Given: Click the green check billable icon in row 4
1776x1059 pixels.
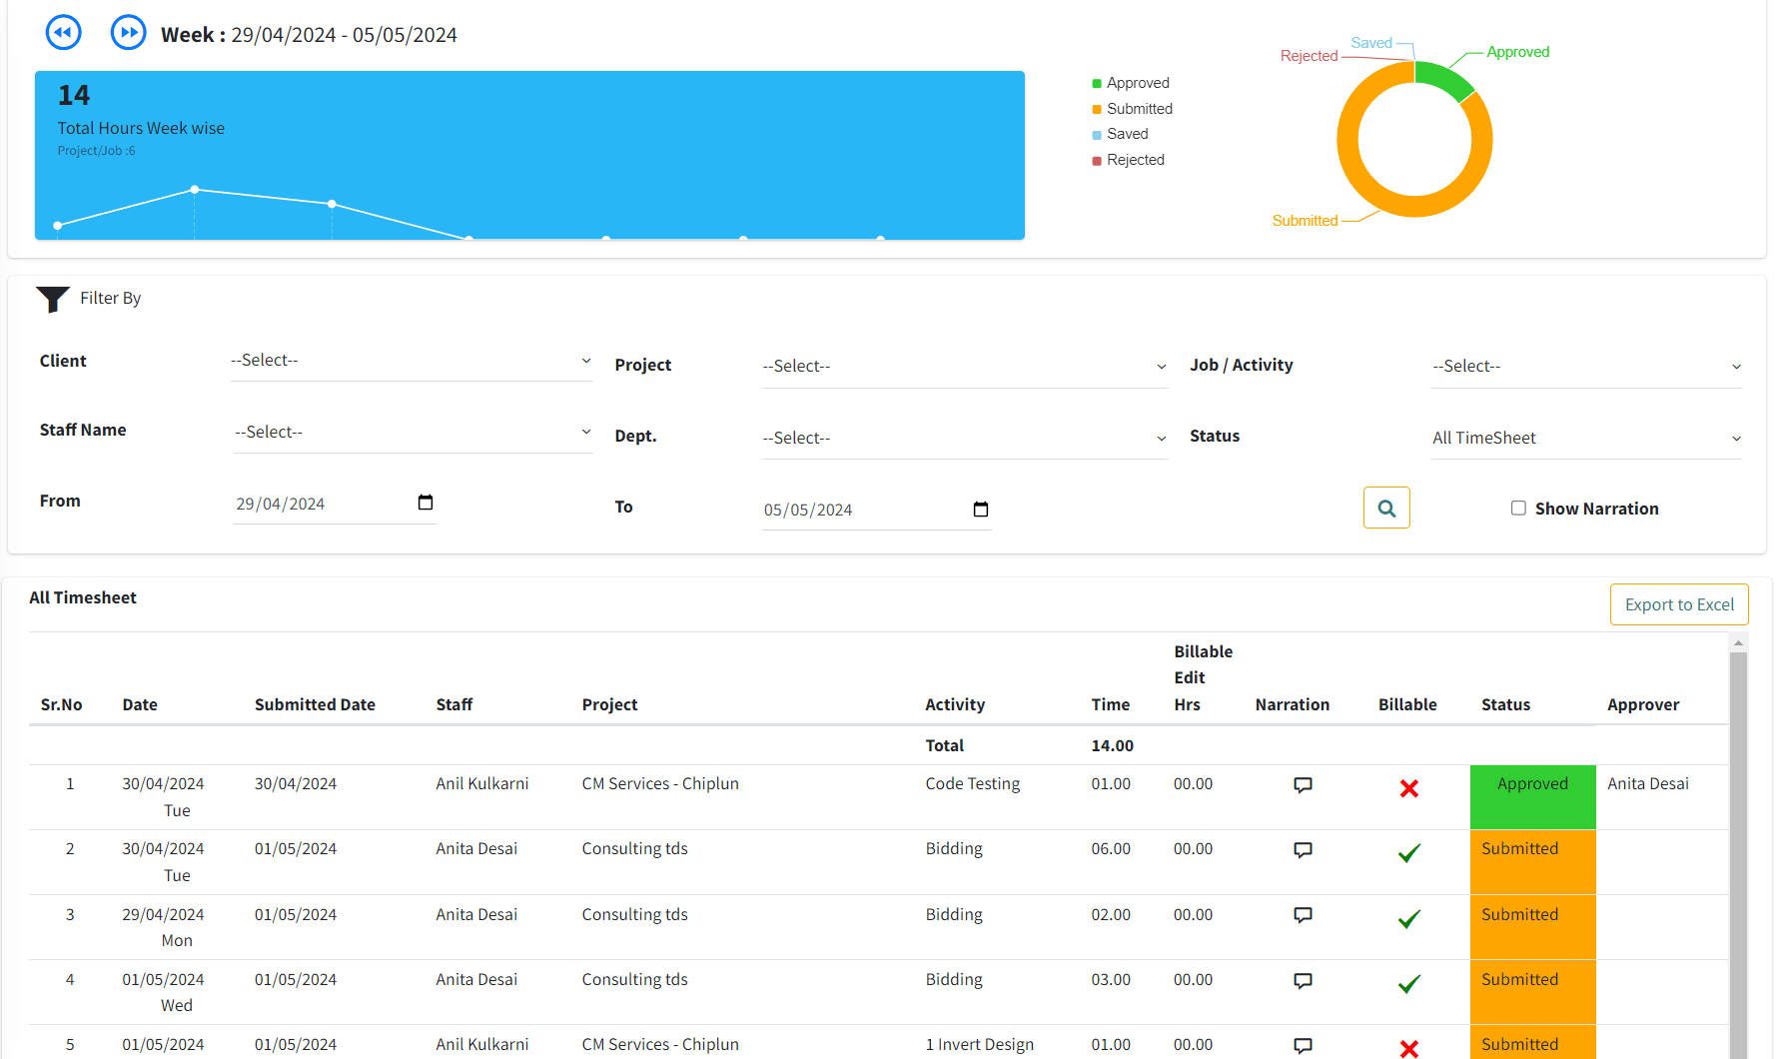Looking at the screenshot, I should point(1409,984).
